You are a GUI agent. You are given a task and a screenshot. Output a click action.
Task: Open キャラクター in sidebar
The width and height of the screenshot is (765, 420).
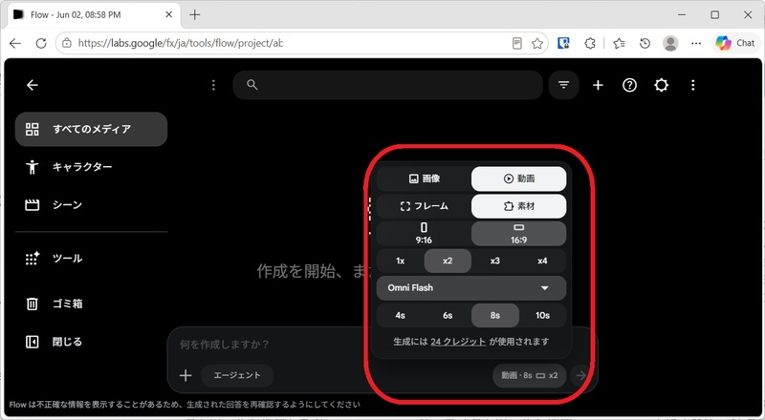tap(91, 167)
